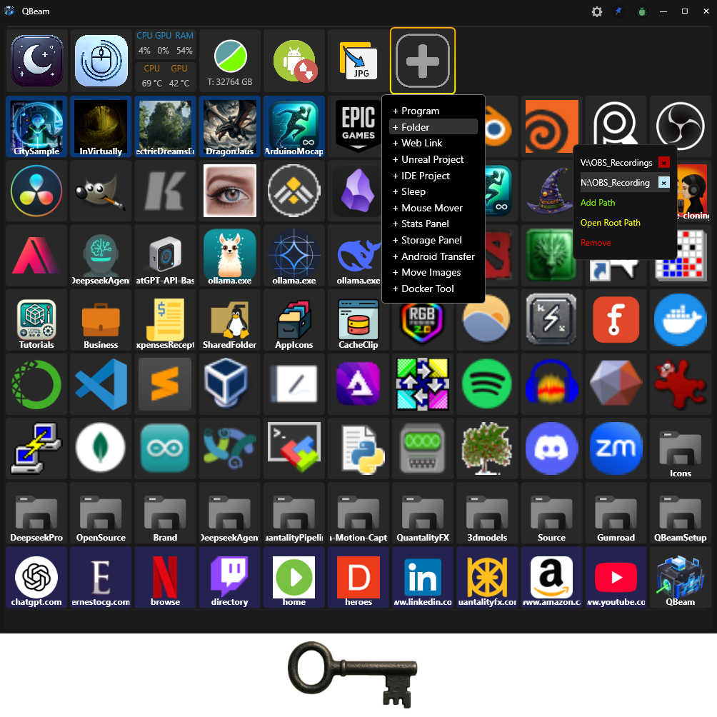Click the green bug icon in title bar

coord(641,11)
